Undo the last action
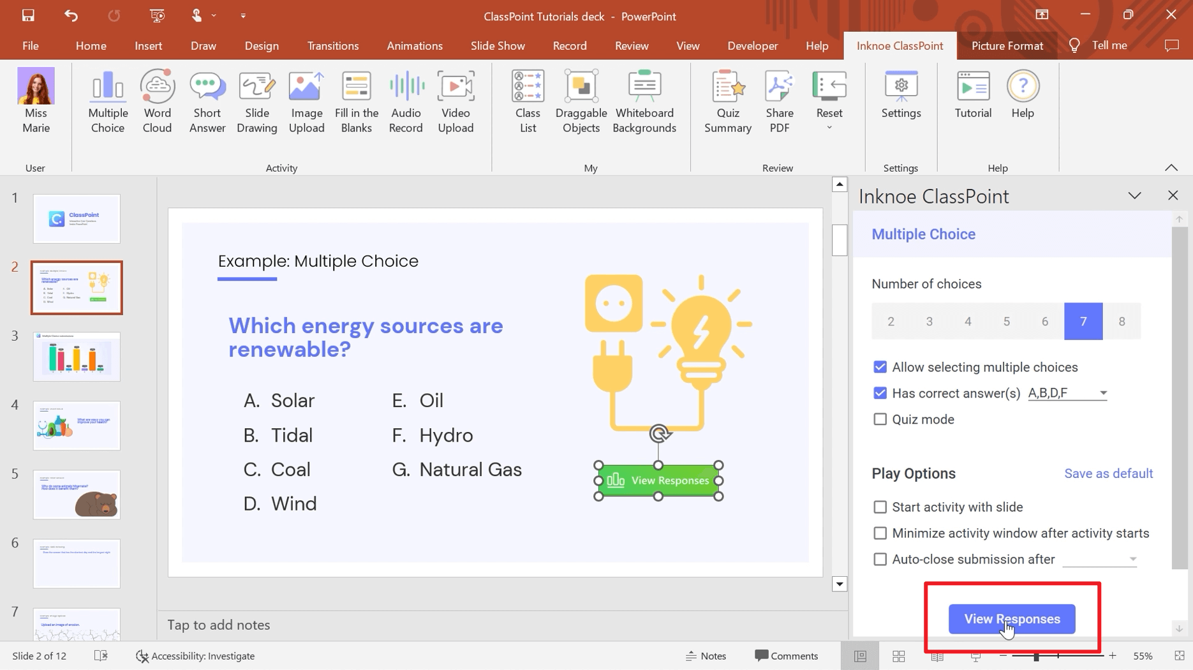1193x670 pixels. 71,15
